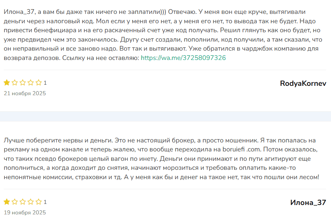Select the second star under RodyaKornev's review
This screenshot has width=331, height=223.
tap(15, 83)
